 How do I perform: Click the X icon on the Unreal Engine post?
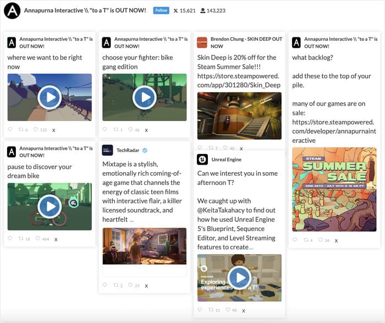tap(244, 311)
